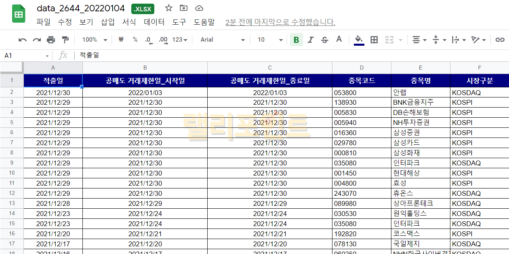509x254 pixels.
Task: Toggle Strikethrough formatting button
Action: [x=324, y=40]
